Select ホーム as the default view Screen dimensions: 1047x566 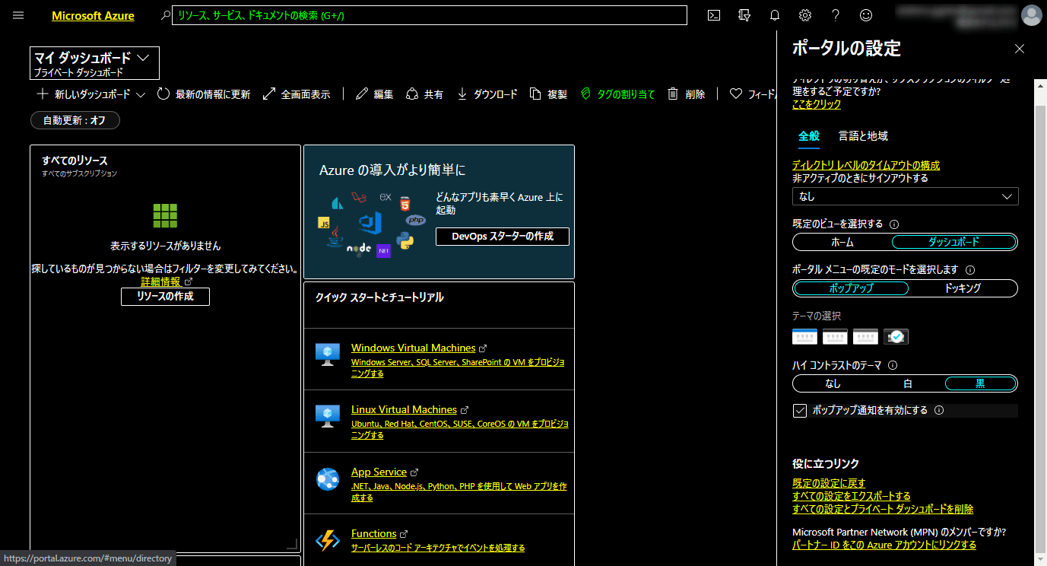click(842, 243)
